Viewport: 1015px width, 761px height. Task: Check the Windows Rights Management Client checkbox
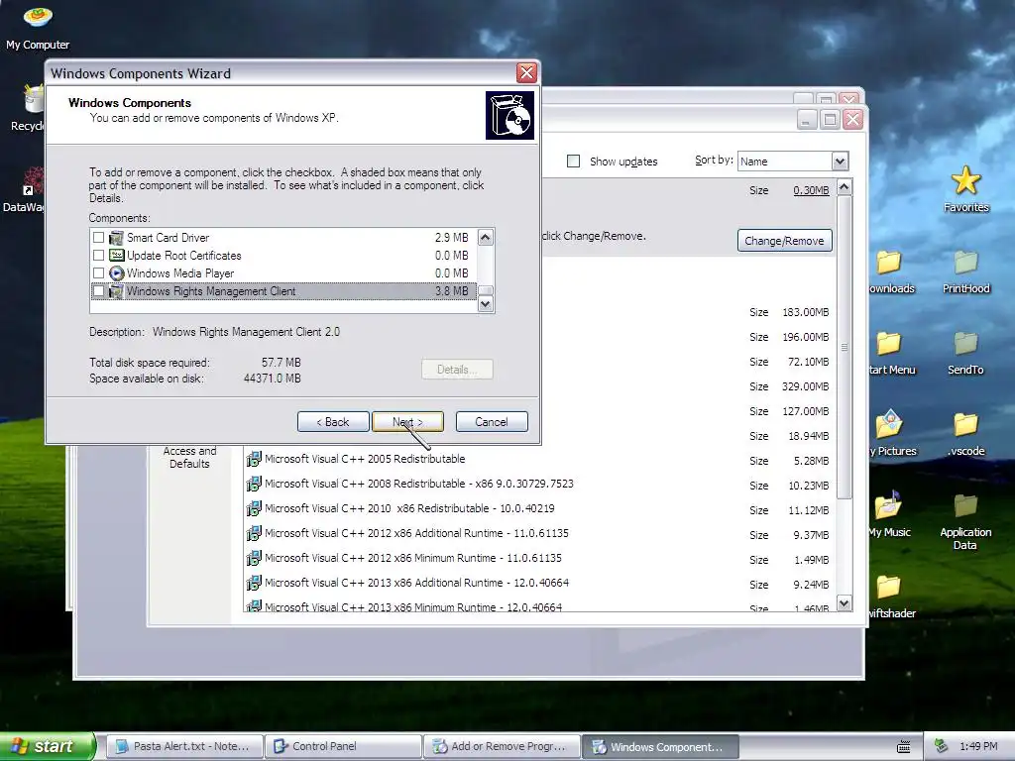pyautogui.click(x=98, y=291)
